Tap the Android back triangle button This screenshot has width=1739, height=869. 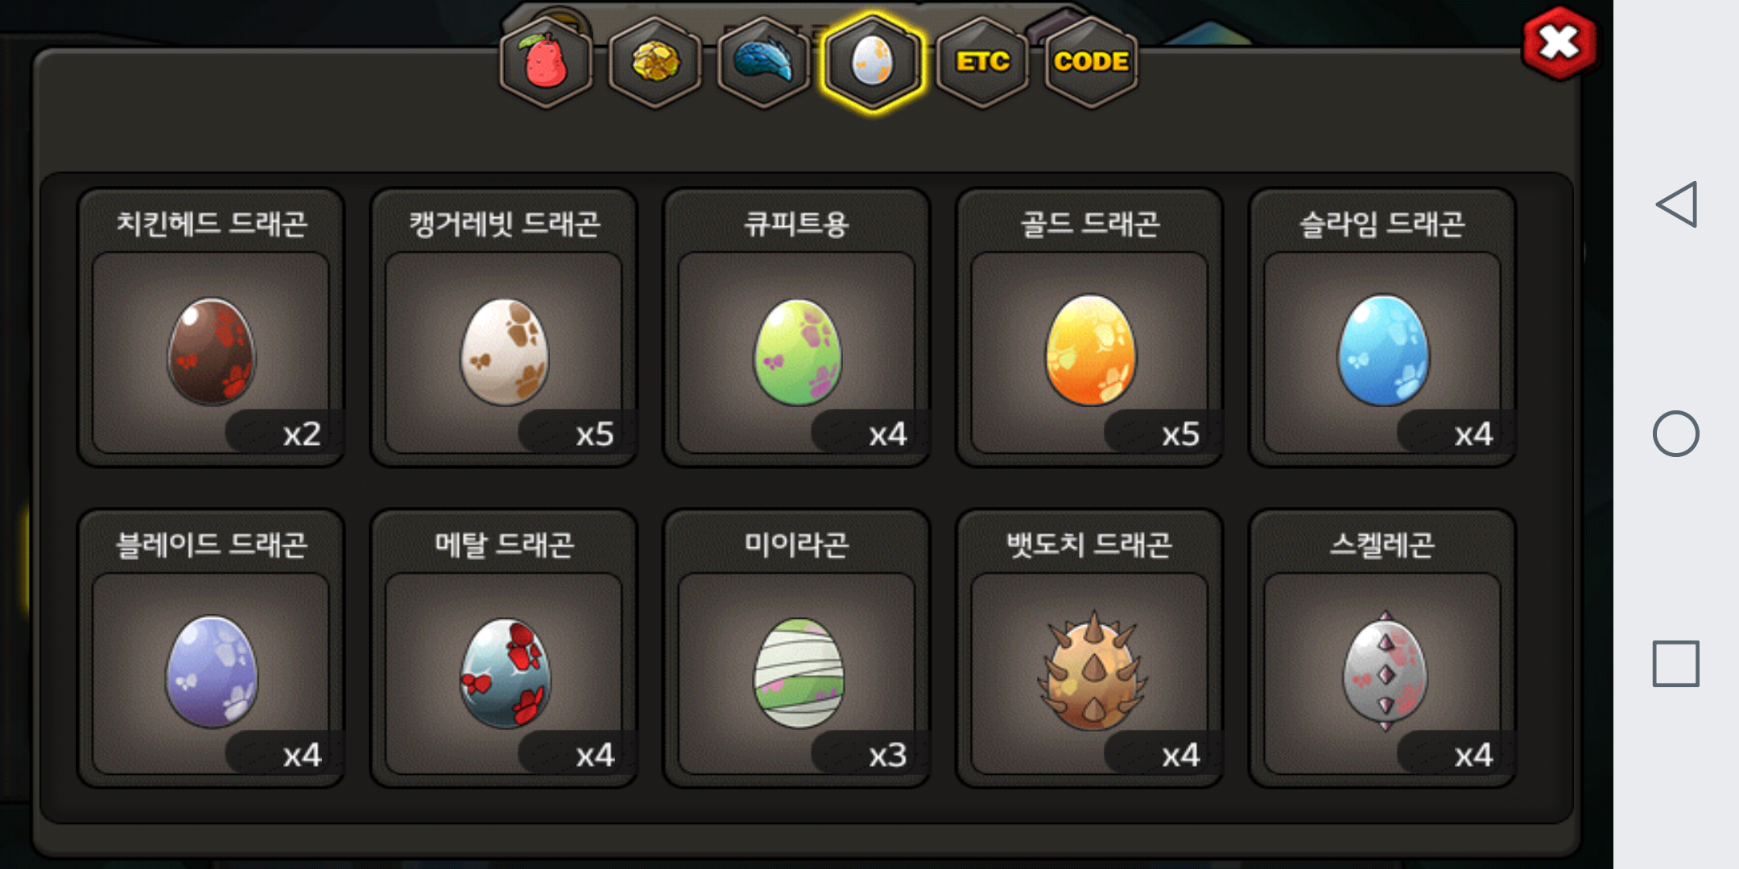point(1676,204)
